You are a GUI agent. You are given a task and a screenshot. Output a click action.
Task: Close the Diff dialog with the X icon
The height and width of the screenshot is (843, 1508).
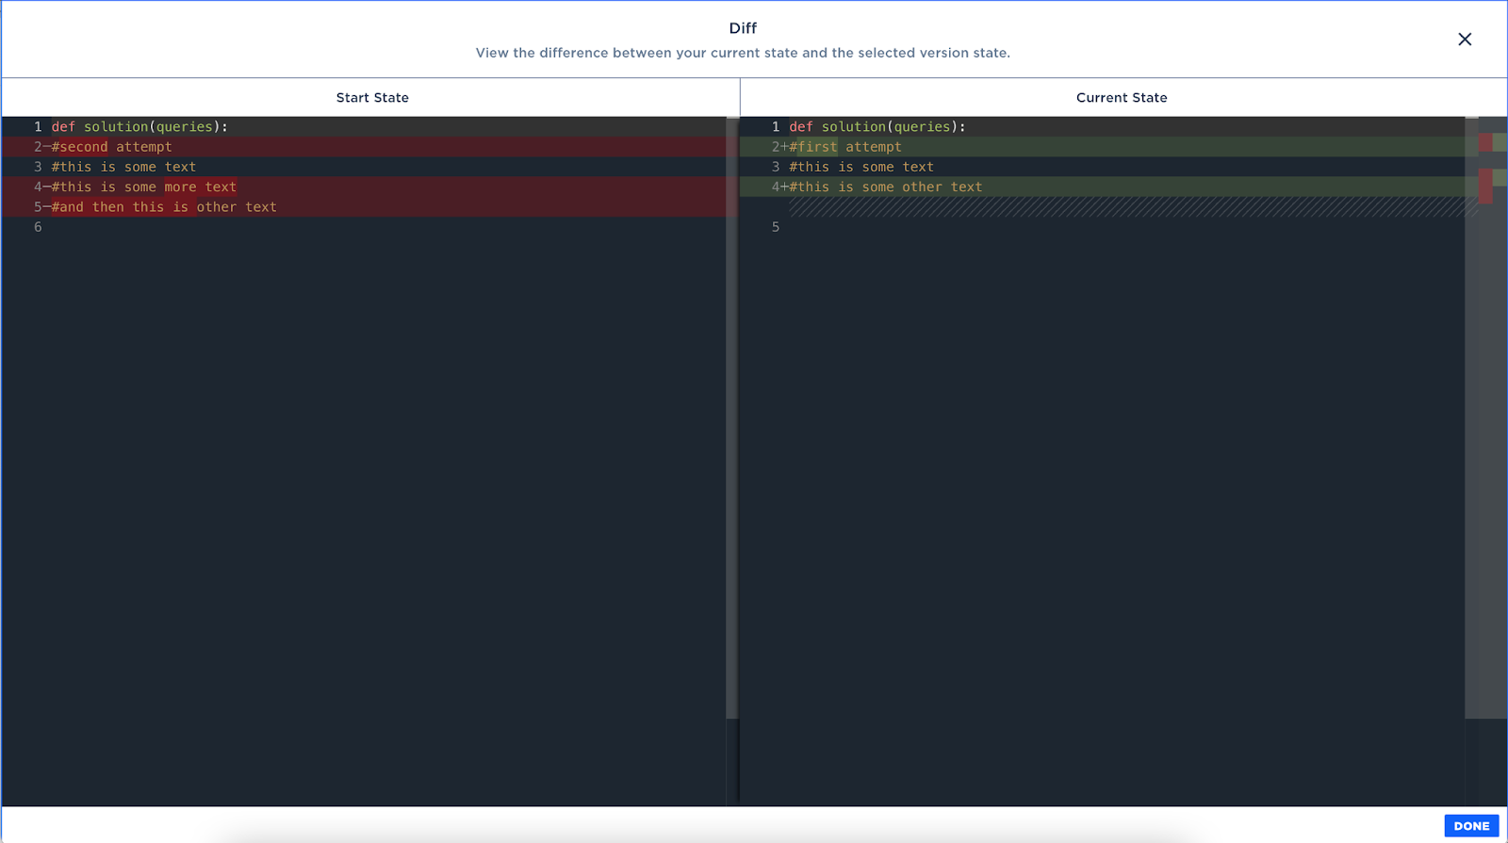coord(1465,40)
